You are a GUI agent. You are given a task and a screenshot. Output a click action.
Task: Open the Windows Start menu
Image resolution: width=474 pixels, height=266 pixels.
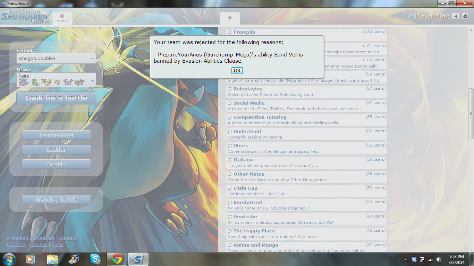click(x=9, y=259)
